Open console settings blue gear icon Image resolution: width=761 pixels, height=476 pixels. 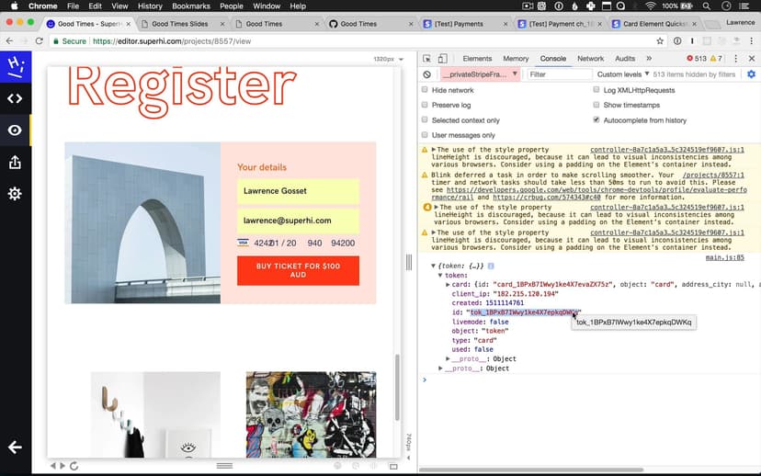751,74
